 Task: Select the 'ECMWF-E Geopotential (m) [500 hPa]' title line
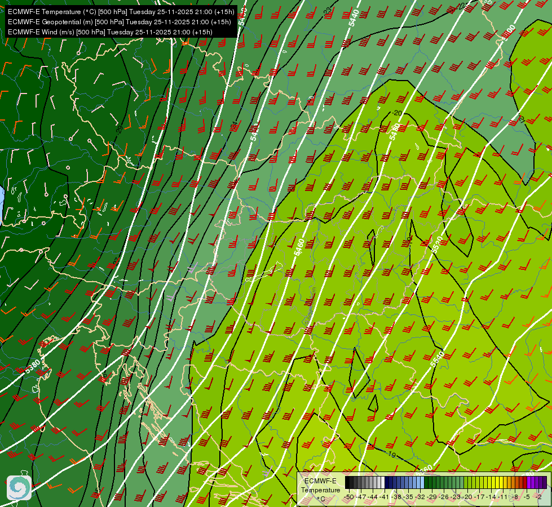click(120, 22)
